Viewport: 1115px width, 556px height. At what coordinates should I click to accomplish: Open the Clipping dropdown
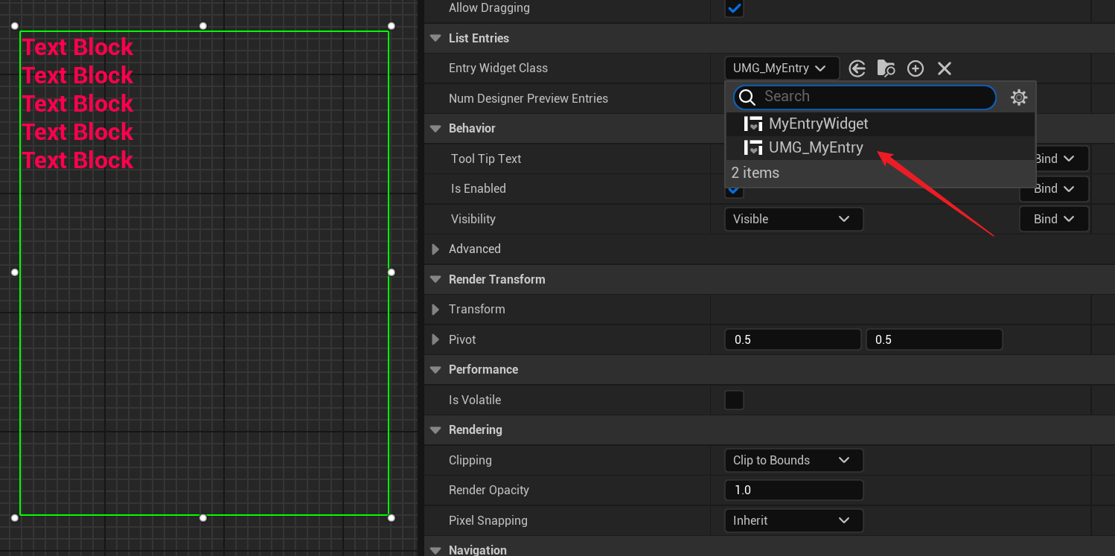[x=793, y=460]
